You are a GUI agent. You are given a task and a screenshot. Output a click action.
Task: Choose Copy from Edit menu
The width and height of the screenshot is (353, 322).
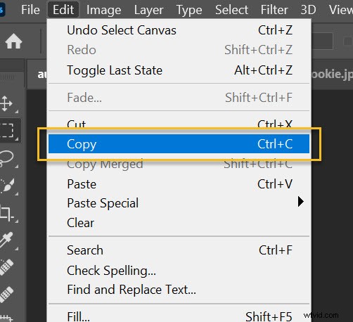(179, 143)
